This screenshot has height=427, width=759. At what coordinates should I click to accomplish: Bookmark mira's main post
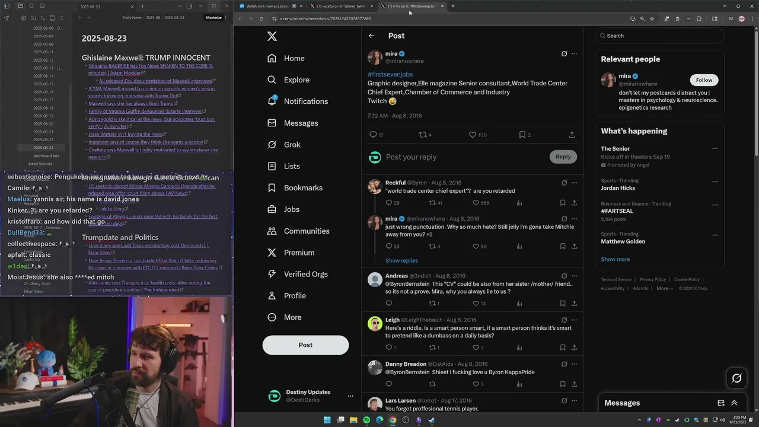pos(525,135)
